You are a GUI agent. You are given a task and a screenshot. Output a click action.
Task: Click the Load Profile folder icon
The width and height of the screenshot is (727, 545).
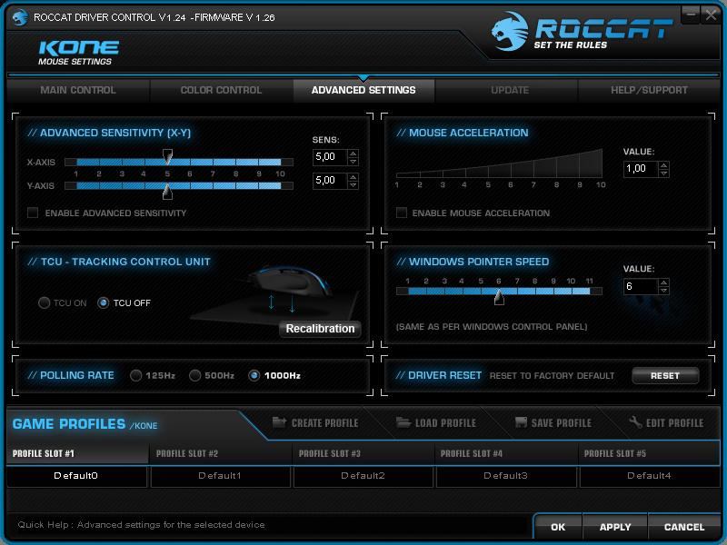[403, 422]
